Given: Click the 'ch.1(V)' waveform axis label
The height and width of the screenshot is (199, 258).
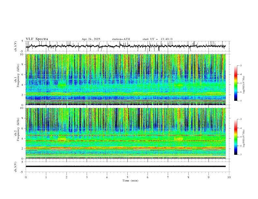Looking at the screenshot, I should coord(16,46).
